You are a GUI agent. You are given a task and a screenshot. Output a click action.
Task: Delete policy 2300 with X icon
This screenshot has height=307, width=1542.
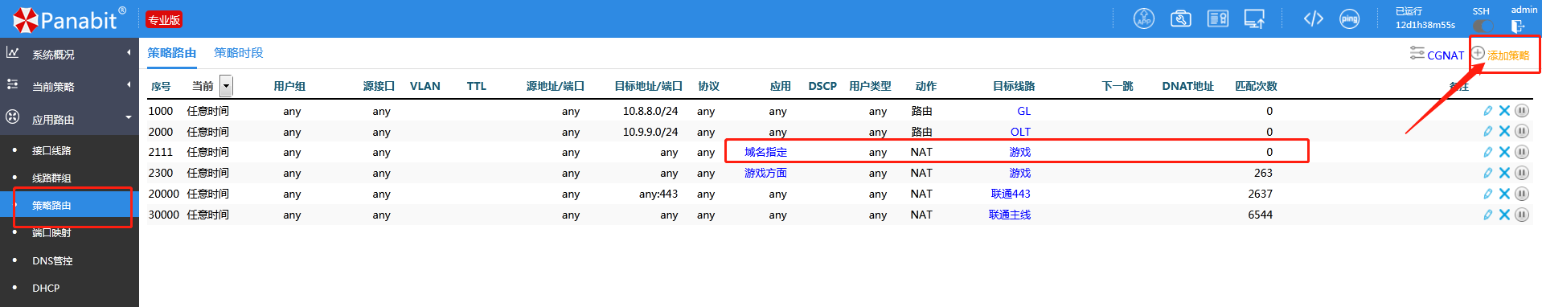click(1504, 173)
